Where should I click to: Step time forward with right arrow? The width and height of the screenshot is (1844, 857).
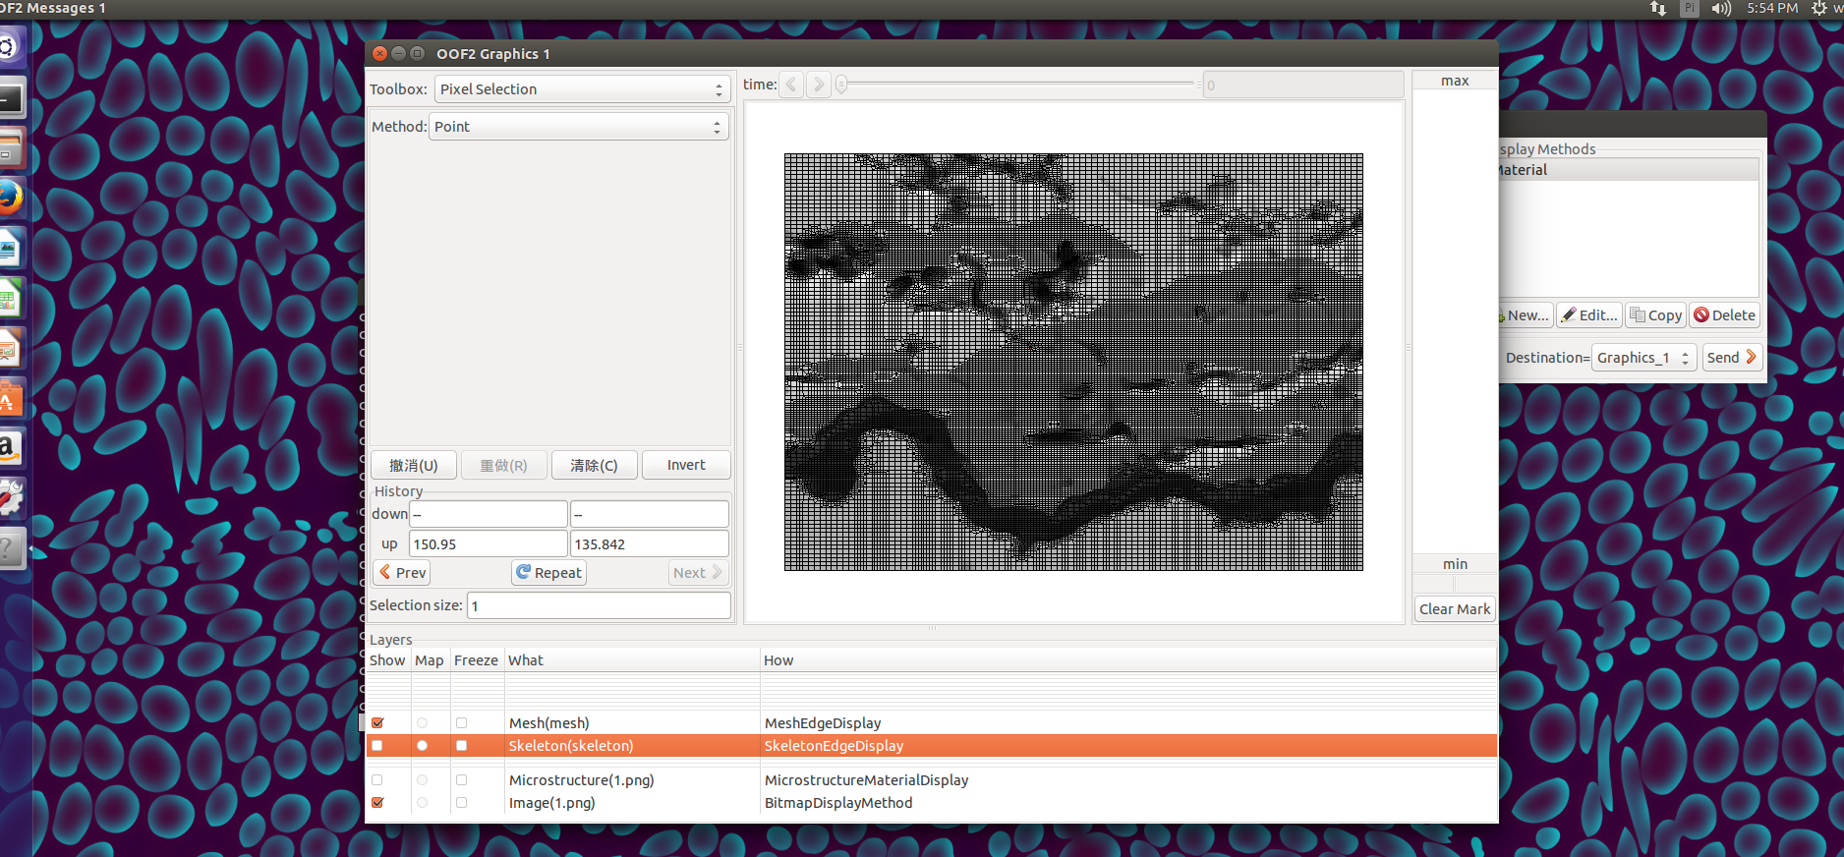click(x=818, y=85)
